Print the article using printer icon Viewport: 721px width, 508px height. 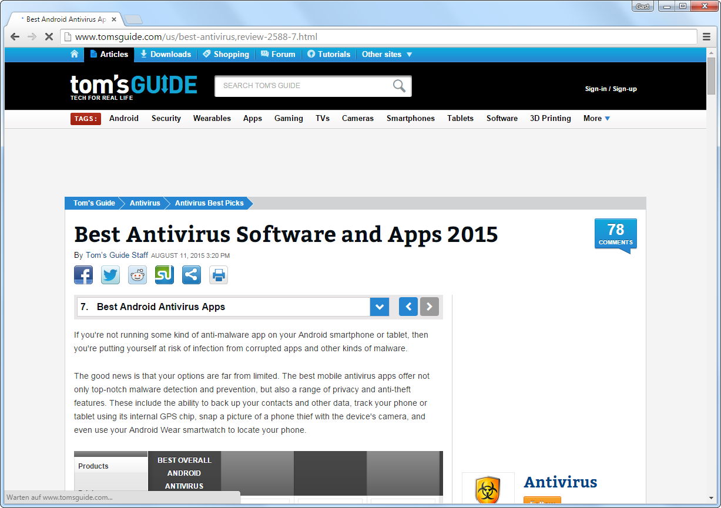tap(219, 275)
